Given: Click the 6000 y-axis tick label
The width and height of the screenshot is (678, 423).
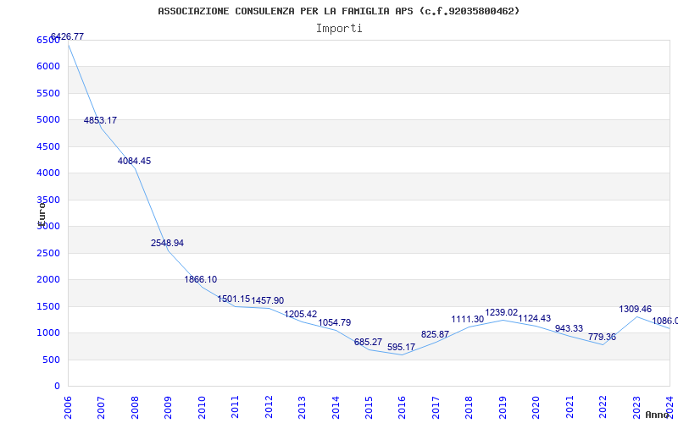Looking at the screenshot, I should click(48, 67).
